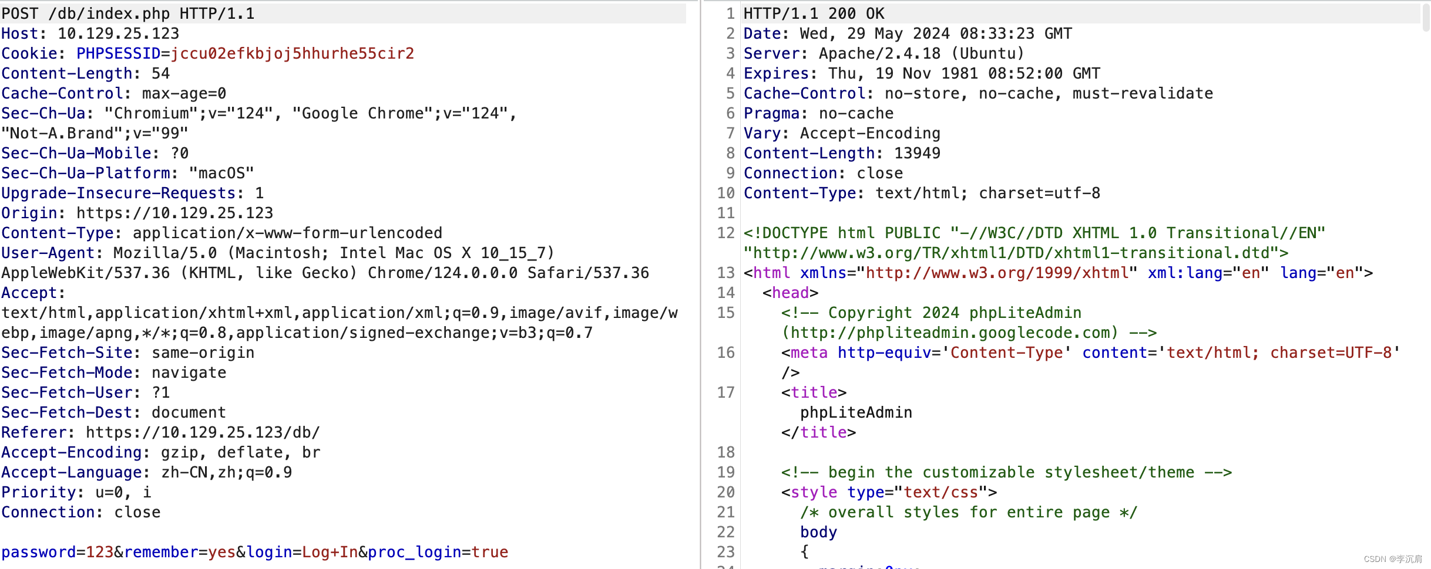Click the proc_login=true body parameter
The height and width of the screenshot is (569, 1431).
coord(438,552)
